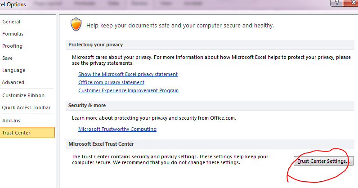Open the Save options page

pos(7,58)
